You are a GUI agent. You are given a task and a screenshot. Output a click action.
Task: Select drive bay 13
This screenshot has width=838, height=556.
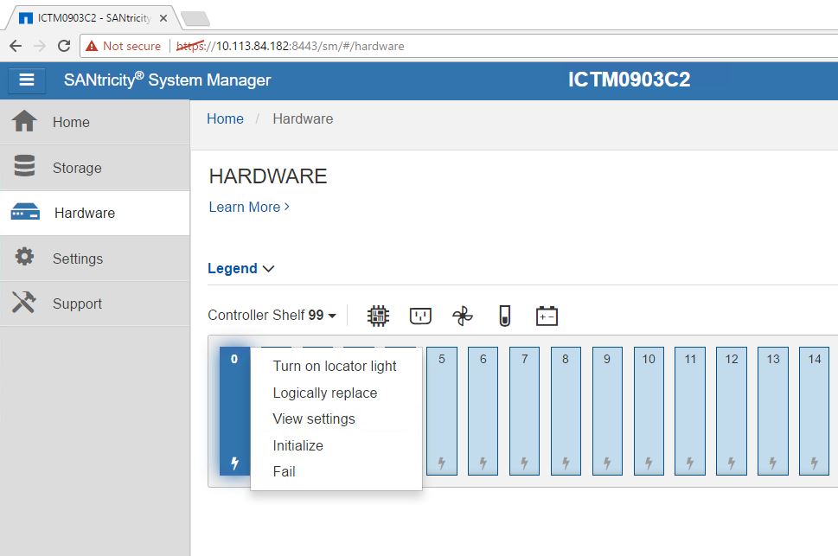(x=773, y=411)
